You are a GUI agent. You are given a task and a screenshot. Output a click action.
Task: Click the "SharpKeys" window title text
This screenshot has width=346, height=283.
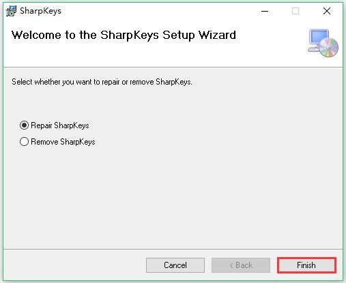40,11
